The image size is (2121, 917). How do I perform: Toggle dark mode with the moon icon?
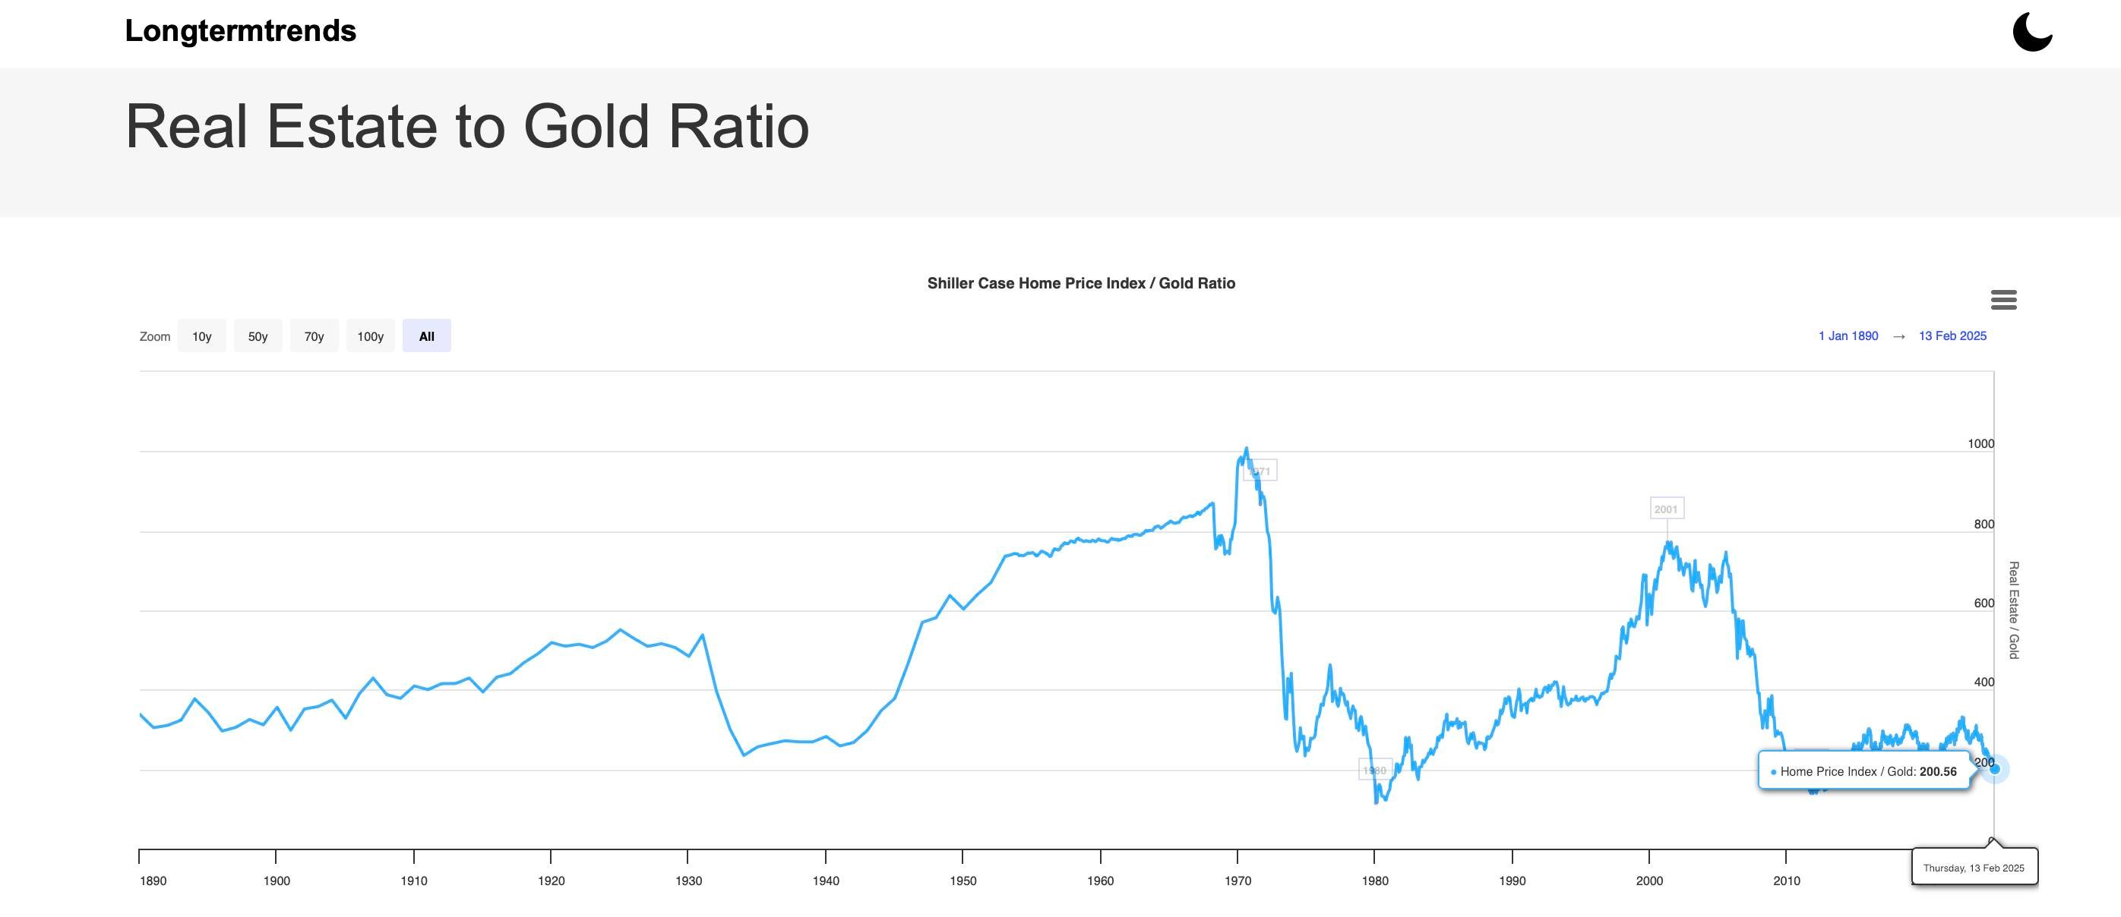tap(2032, 33)
